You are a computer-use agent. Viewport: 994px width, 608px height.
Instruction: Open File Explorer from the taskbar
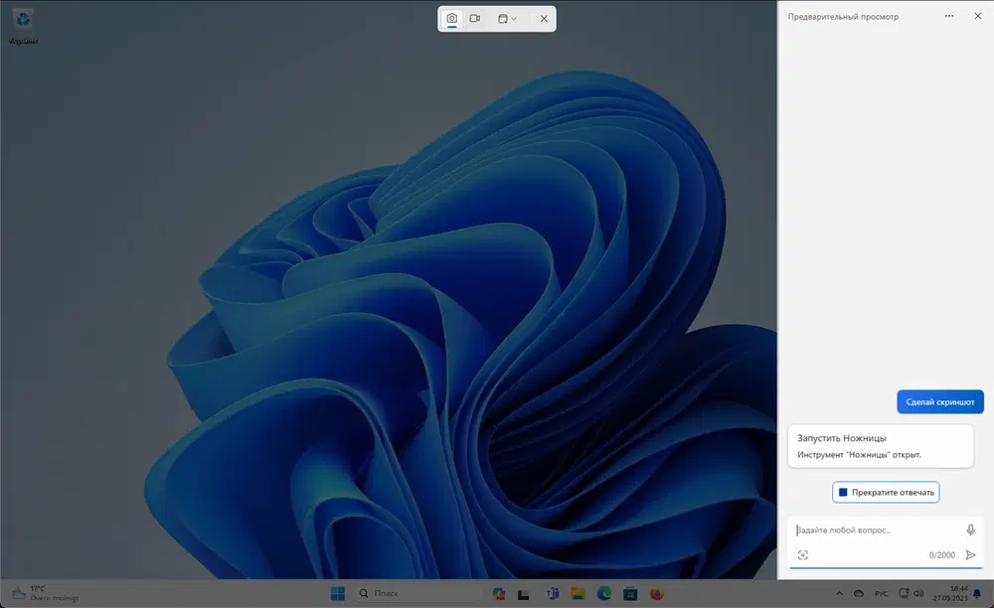578,593
